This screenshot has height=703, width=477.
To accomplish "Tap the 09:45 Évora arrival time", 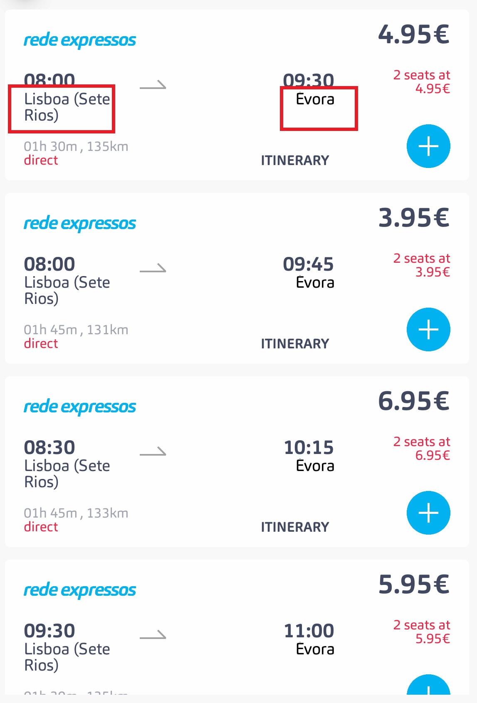I will pyautogui.click(x=308, y=264).
